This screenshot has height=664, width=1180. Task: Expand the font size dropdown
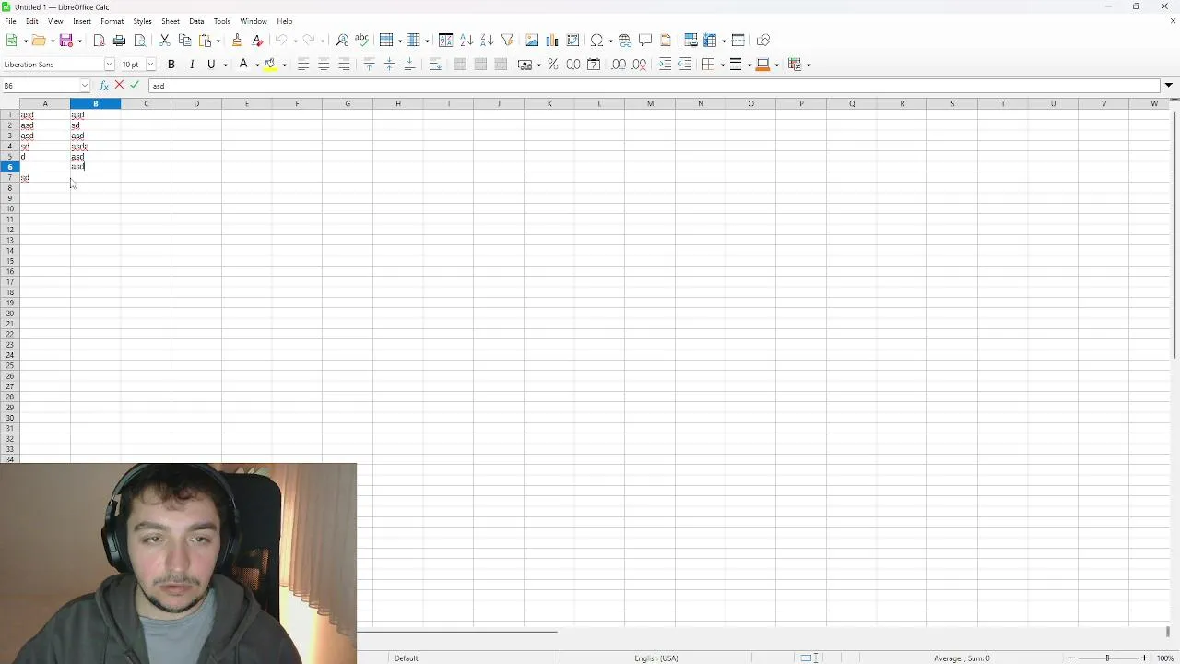click(150, 65)
